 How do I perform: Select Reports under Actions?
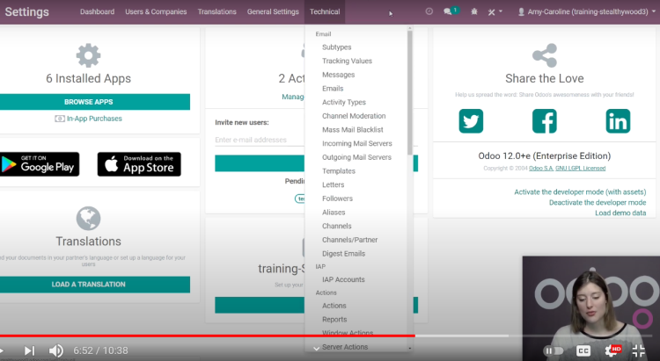click(x=334, y=320)
